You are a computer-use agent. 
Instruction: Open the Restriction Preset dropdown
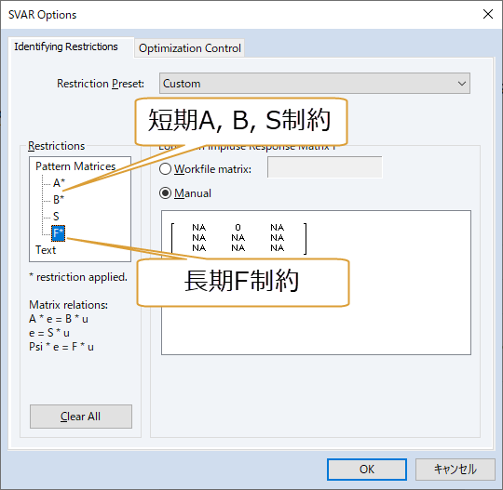click(x=315, y=84)
